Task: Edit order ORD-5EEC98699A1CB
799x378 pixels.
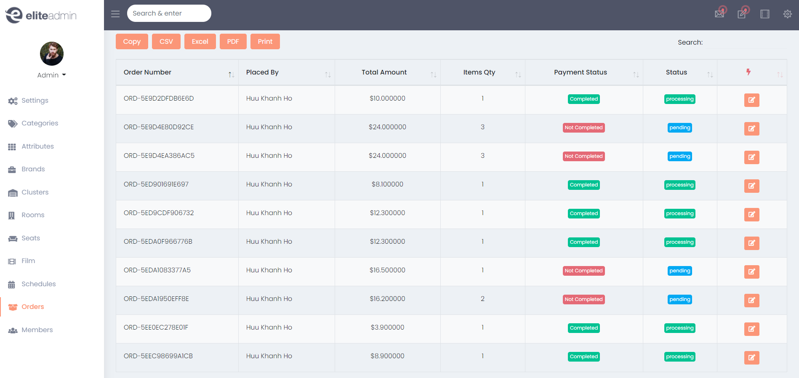Action: pyautogui.click(x=751, y=358)
